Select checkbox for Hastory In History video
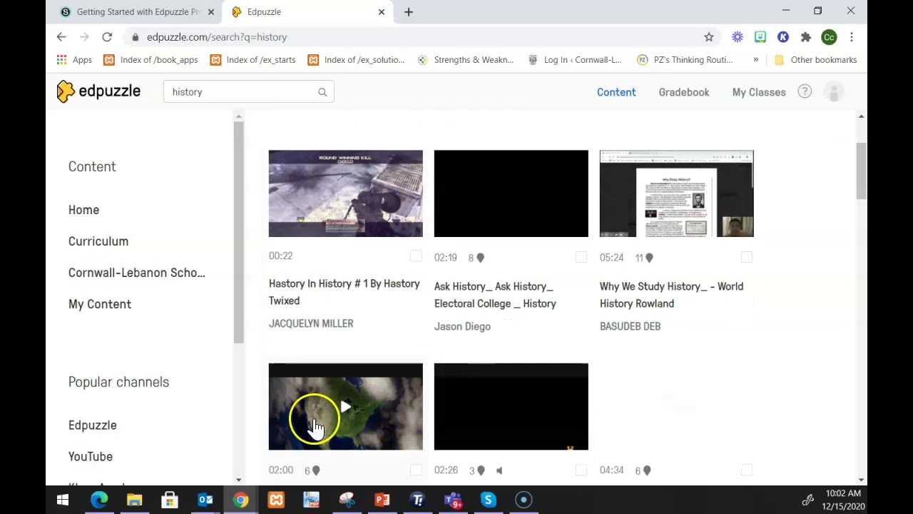 416,256
